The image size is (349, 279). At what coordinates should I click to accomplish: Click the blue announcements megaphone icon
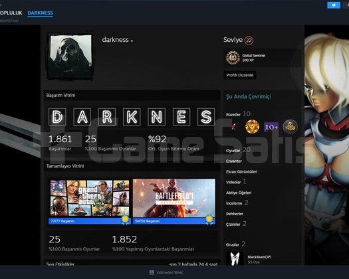point(334,5)
